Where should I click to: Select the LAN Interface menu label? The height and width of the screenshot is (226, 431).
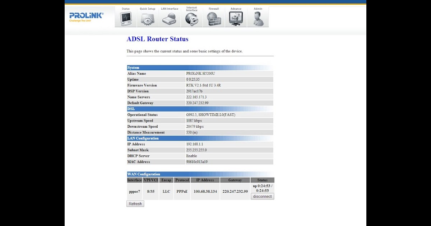(x=170, y=9)
